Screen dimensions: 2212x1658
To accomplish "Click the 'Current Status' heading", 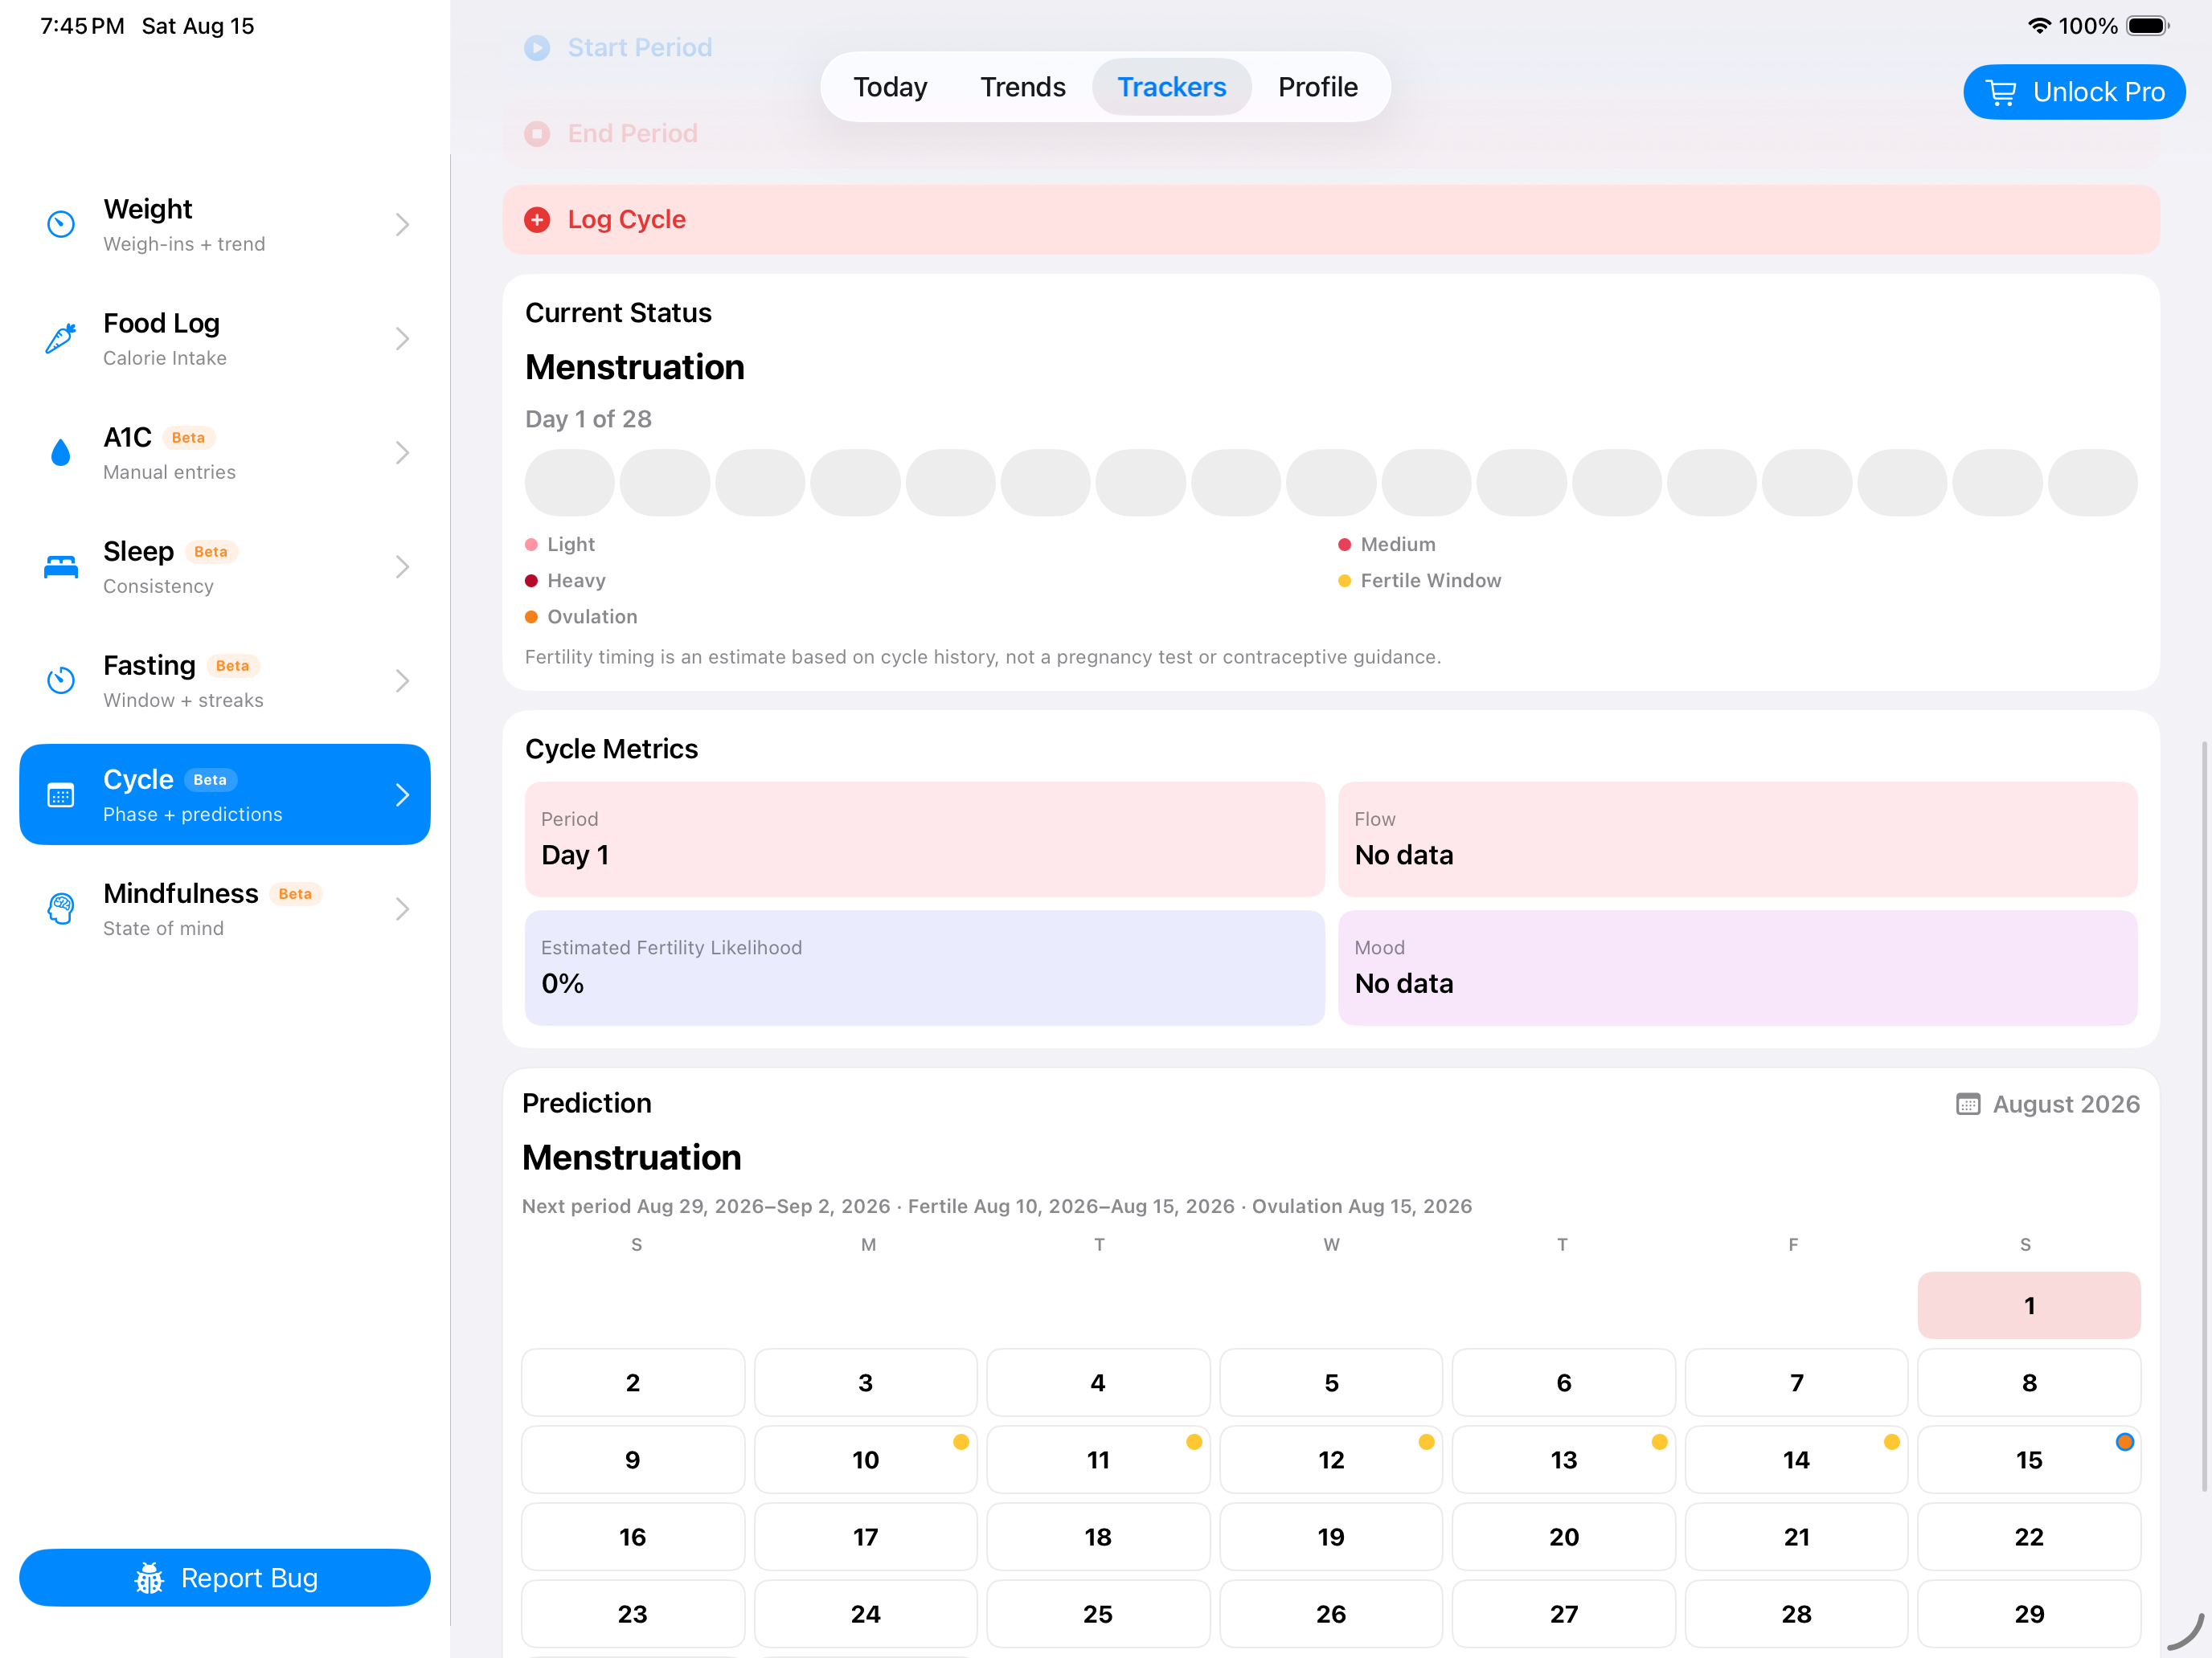I will tap(618, 312).
